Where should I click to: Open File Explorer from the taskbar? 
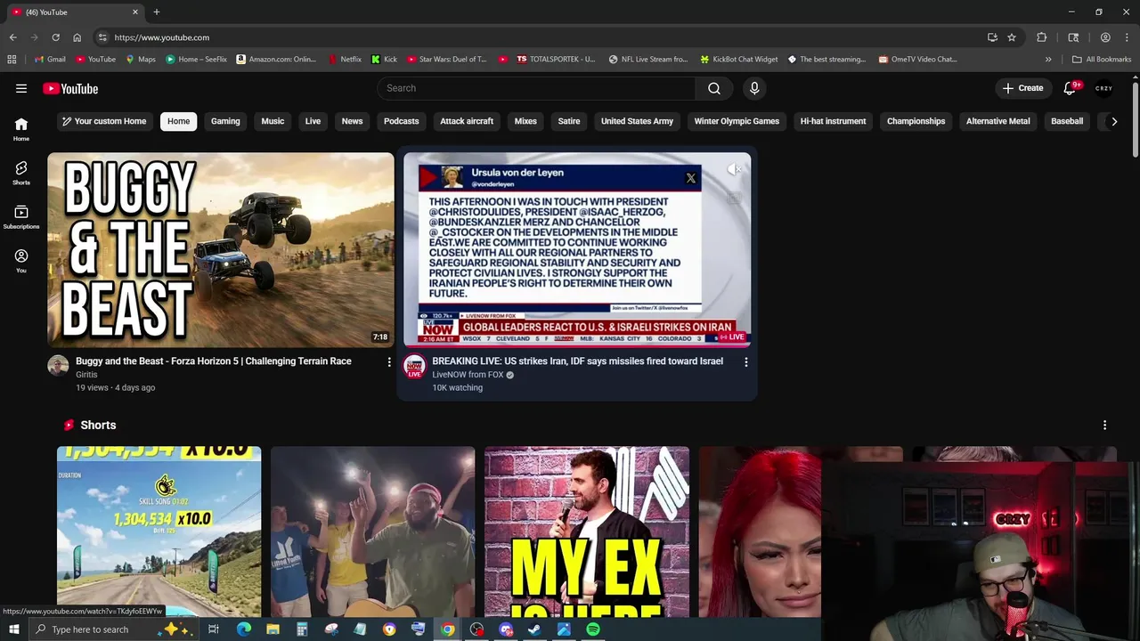(273, 629)
